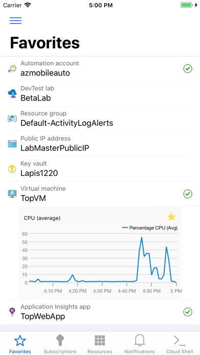200x355 pixels.
Task: Tap the Virtual machine monitor icon
Action: click(x=12, y=194)
